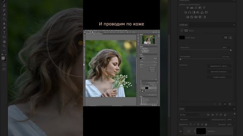243x136 pixels.
Task: Select the Blur drop tool
Action: tap(4, 23)
